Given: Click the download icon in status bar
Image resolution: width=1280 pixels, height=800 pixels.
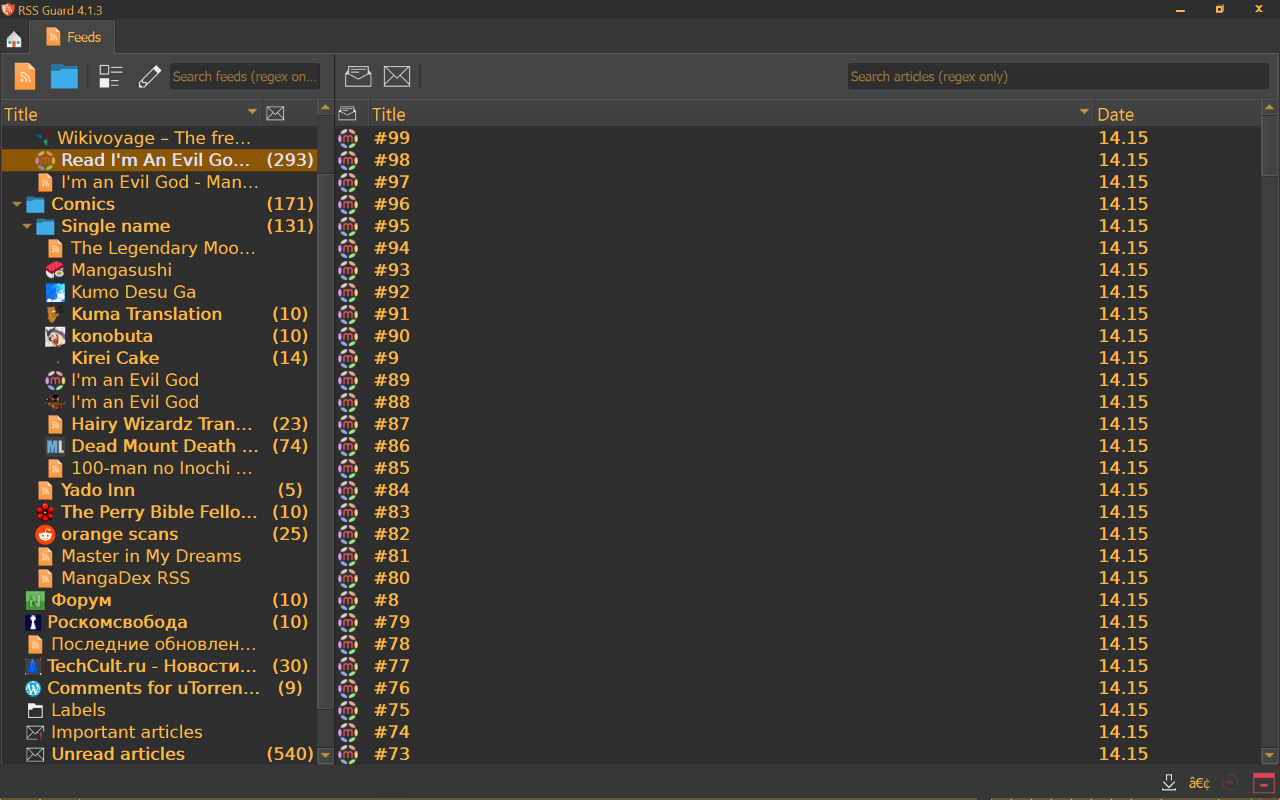Looking at the screenshot, I should click(1169, 783).
